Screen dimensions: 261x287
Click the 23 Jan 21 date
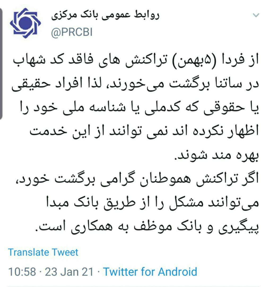69,272
